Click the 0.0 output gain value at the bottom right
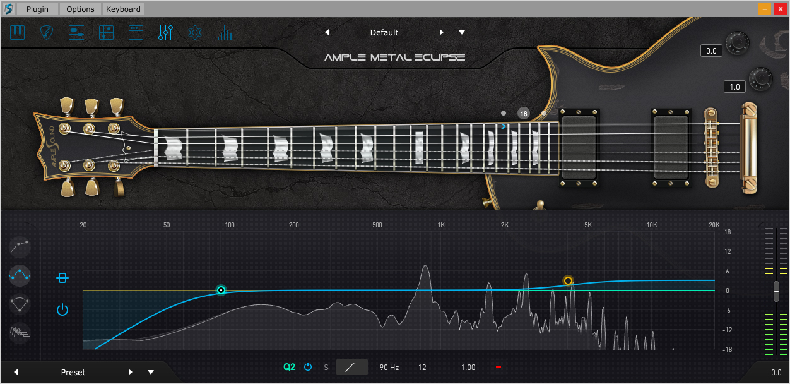The width and height of the screenshot is (790, 384). click(x=776, y=373)
